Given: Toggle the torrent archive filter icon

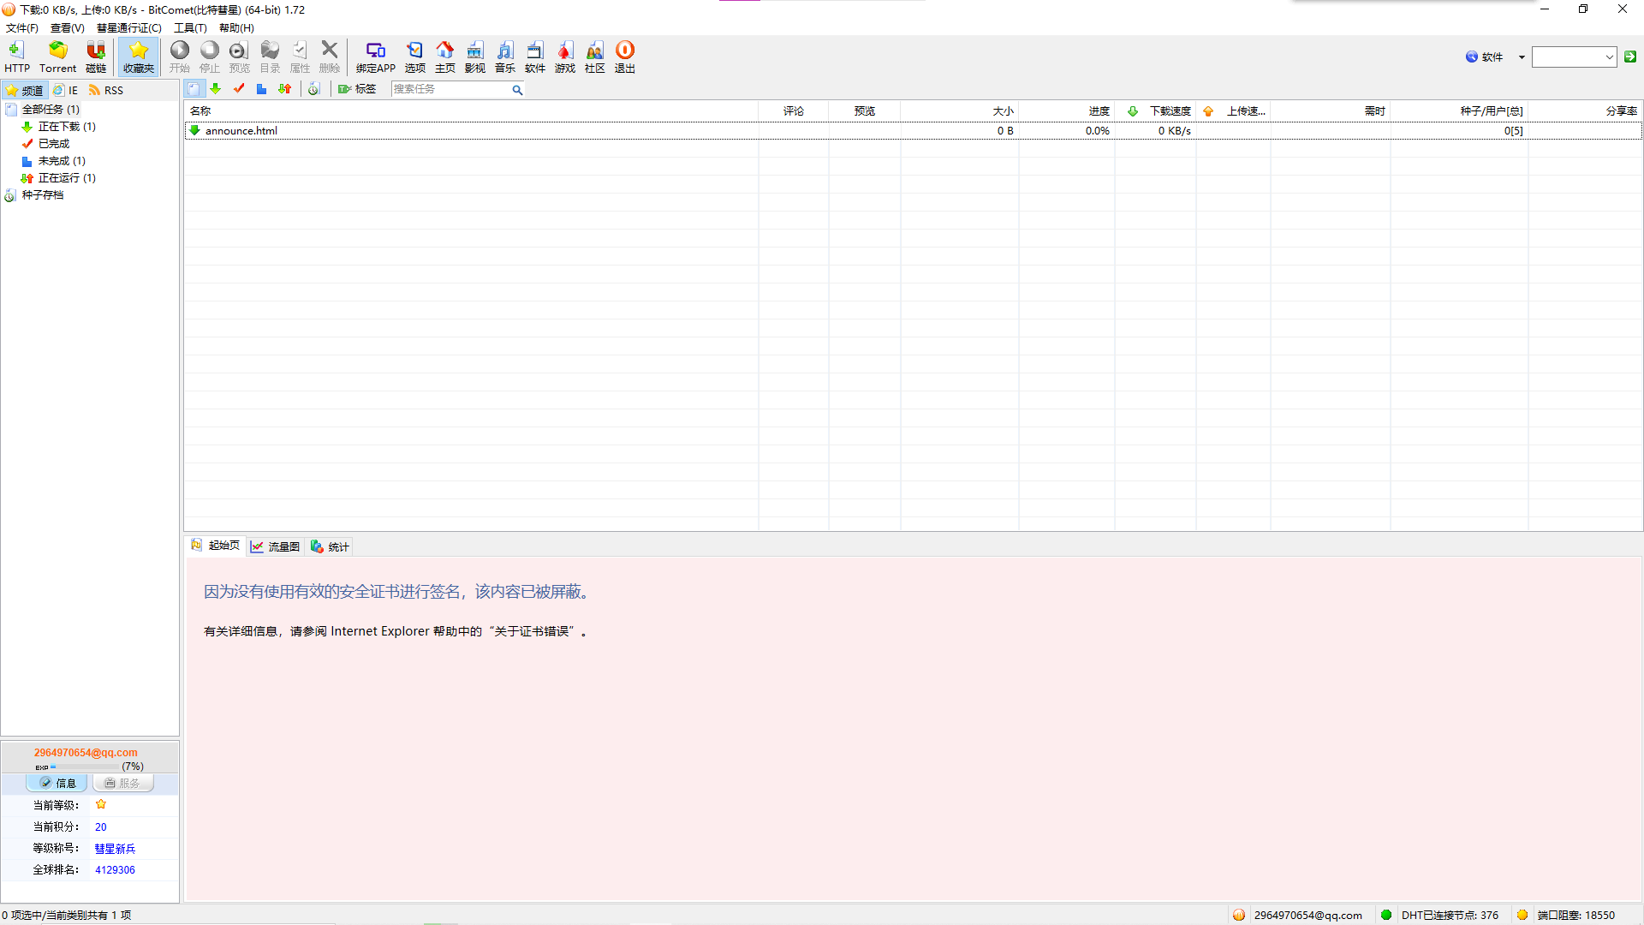Looking at the screenshot, I should pyautogui.click(x=314, y=89).
